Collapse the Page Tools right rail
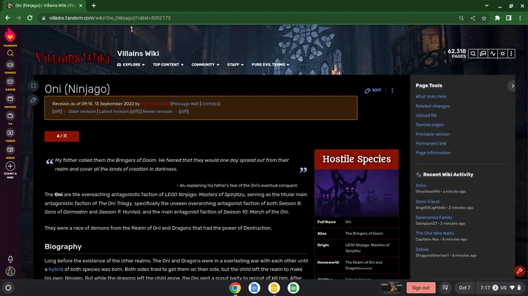The image size is (528, 296). point(512,86)
